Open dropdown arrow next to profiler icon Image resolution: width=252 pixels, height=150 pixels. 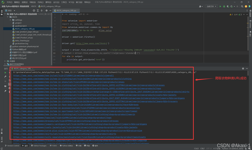click(x=234, y=6)
